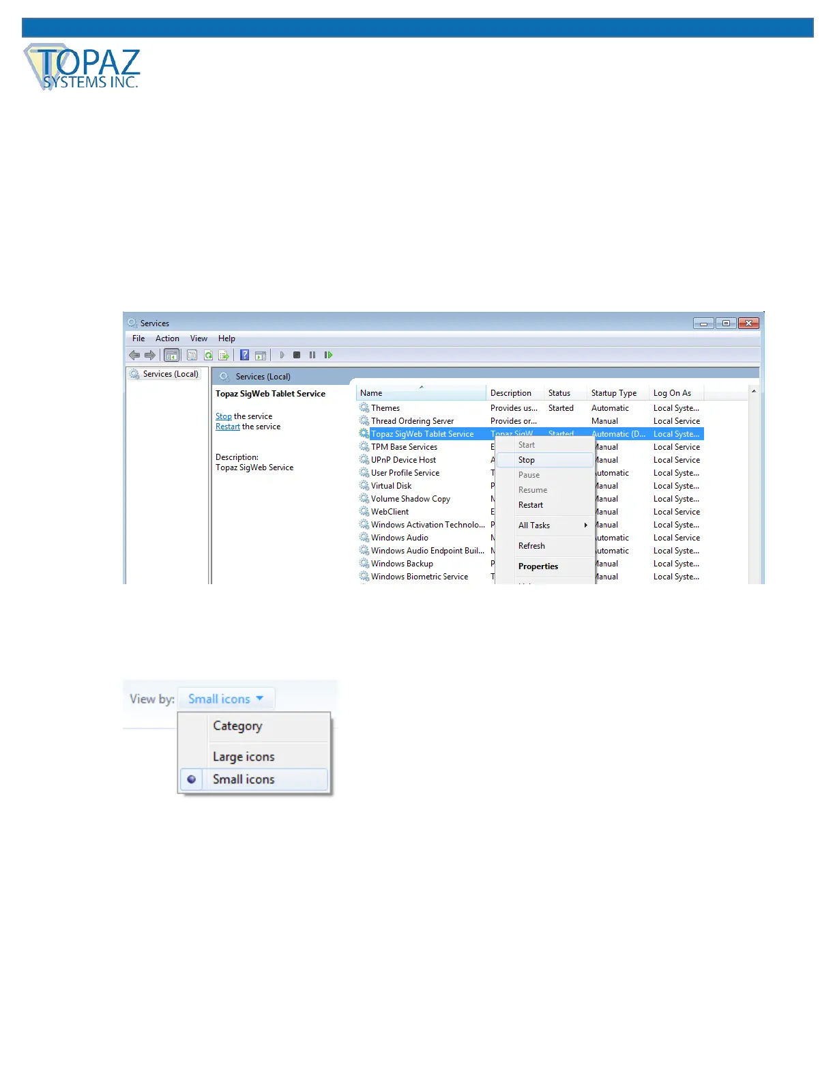Select the Topaz SigWeb Tablet Service row

529,434
